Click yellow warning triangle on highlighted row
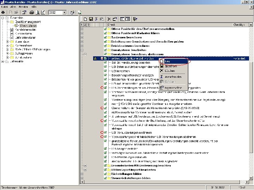 95,58
